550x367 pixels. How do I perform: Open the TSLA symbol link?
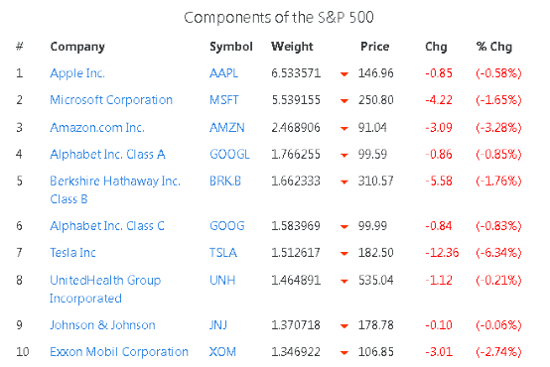click(222, 252)
